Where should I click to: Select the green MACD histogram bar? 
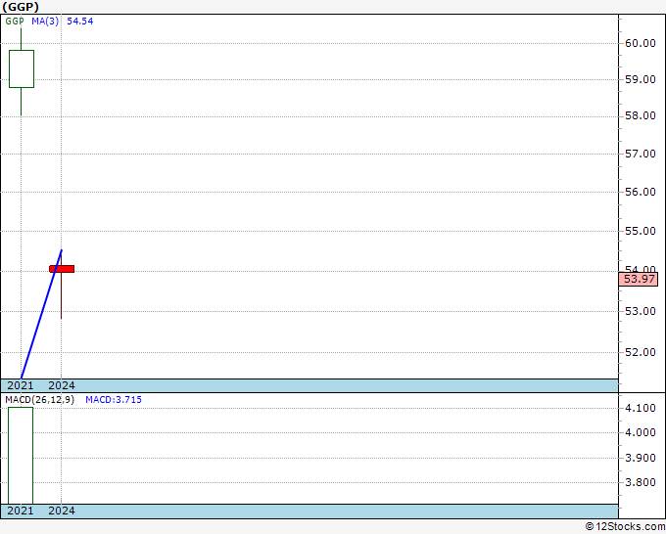(x=21, y=456)
